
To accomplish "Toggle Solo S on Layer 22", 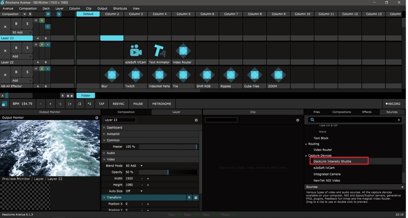I will pyautogui.click(x=27, y=48).
